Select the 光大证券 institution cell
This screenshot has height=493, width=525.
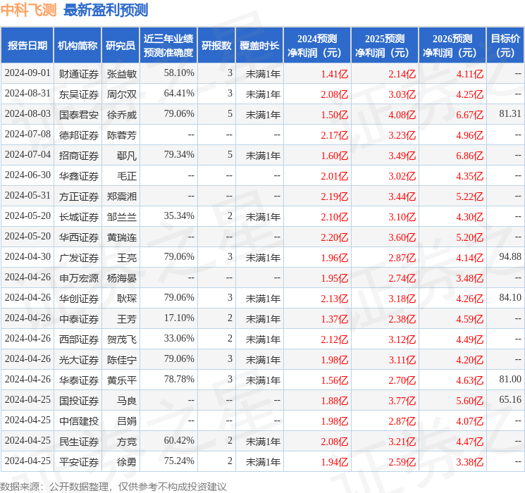click(x=79, y=360)
